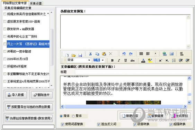Click the editor vertical scroll up arrow
This screenshot has width=195, height=130.
[189, 78]
